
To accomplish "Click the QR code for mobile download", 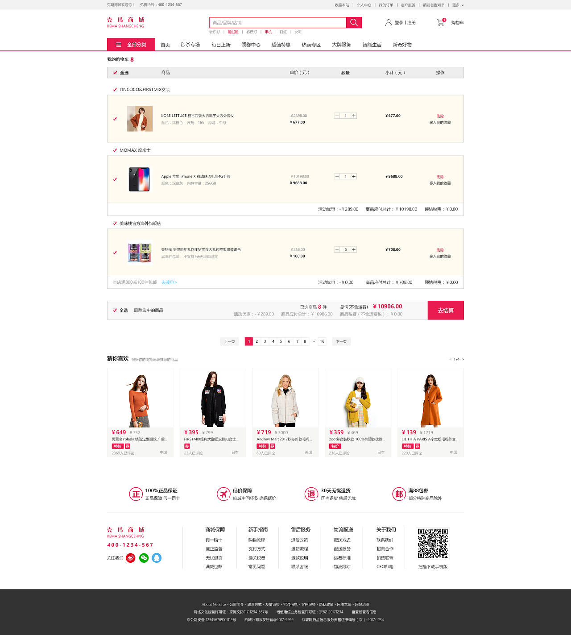I will [x=433, y=543].
